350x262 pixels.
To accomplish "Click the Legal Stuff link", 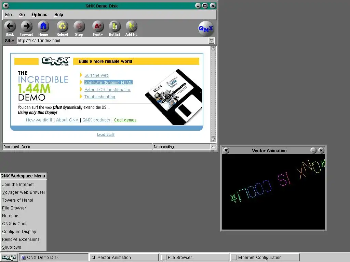I will pyautogui.click(x=106, y=134).
